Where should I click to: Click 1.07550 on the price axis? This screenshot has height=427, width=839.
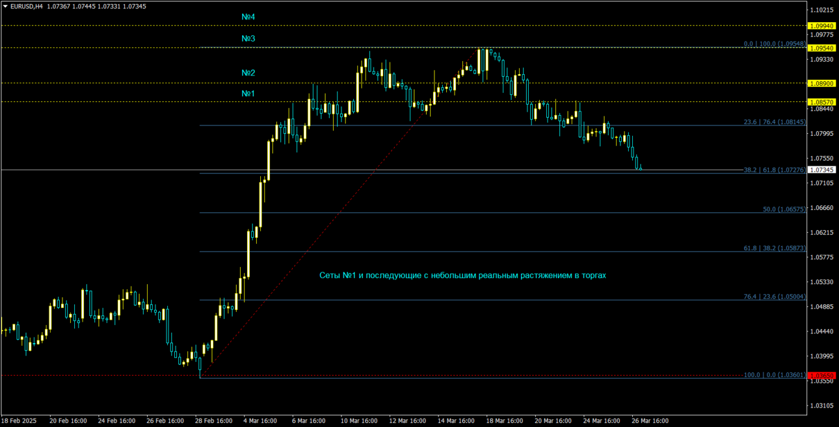pyautogui.click(x=822, y=159)
